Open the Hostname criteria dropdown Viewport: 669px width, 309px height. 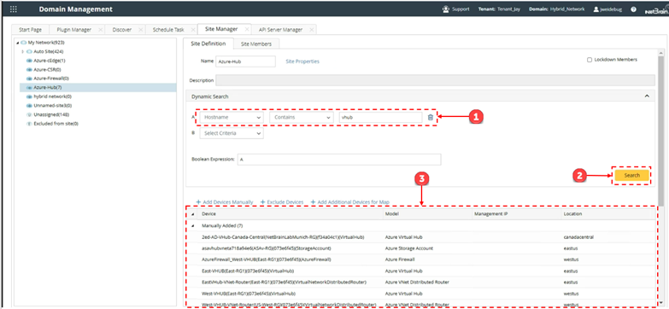232,117
